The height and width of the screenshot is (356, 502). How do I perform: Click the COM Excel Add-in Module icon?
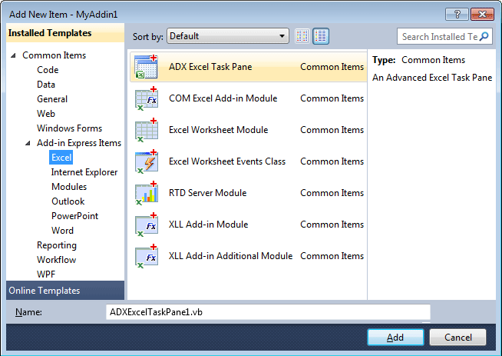(147, 98)
